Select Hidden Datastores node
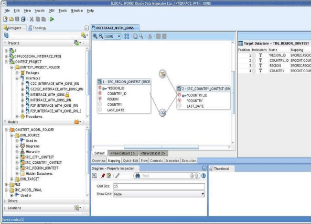 [x=39, y=174]
